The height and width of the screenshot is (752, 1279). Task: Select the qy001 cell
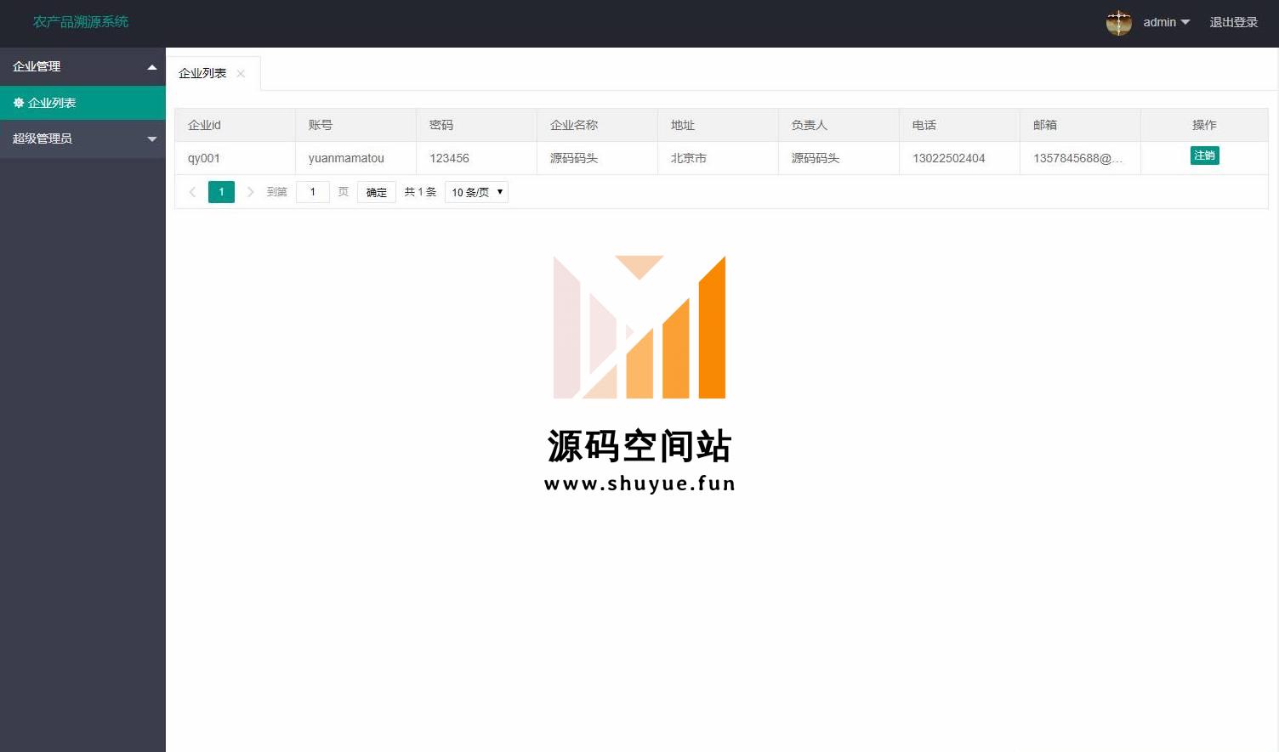tap(236, 158)
